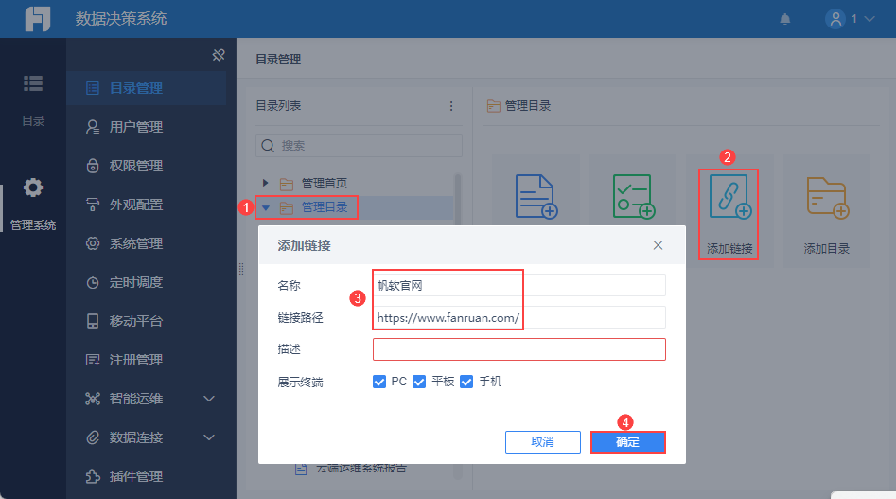The height and width of the screenshot is (499, 896).
Task: Click the 描述 input field
Action: pyautogui.click(x=518, y=349)
